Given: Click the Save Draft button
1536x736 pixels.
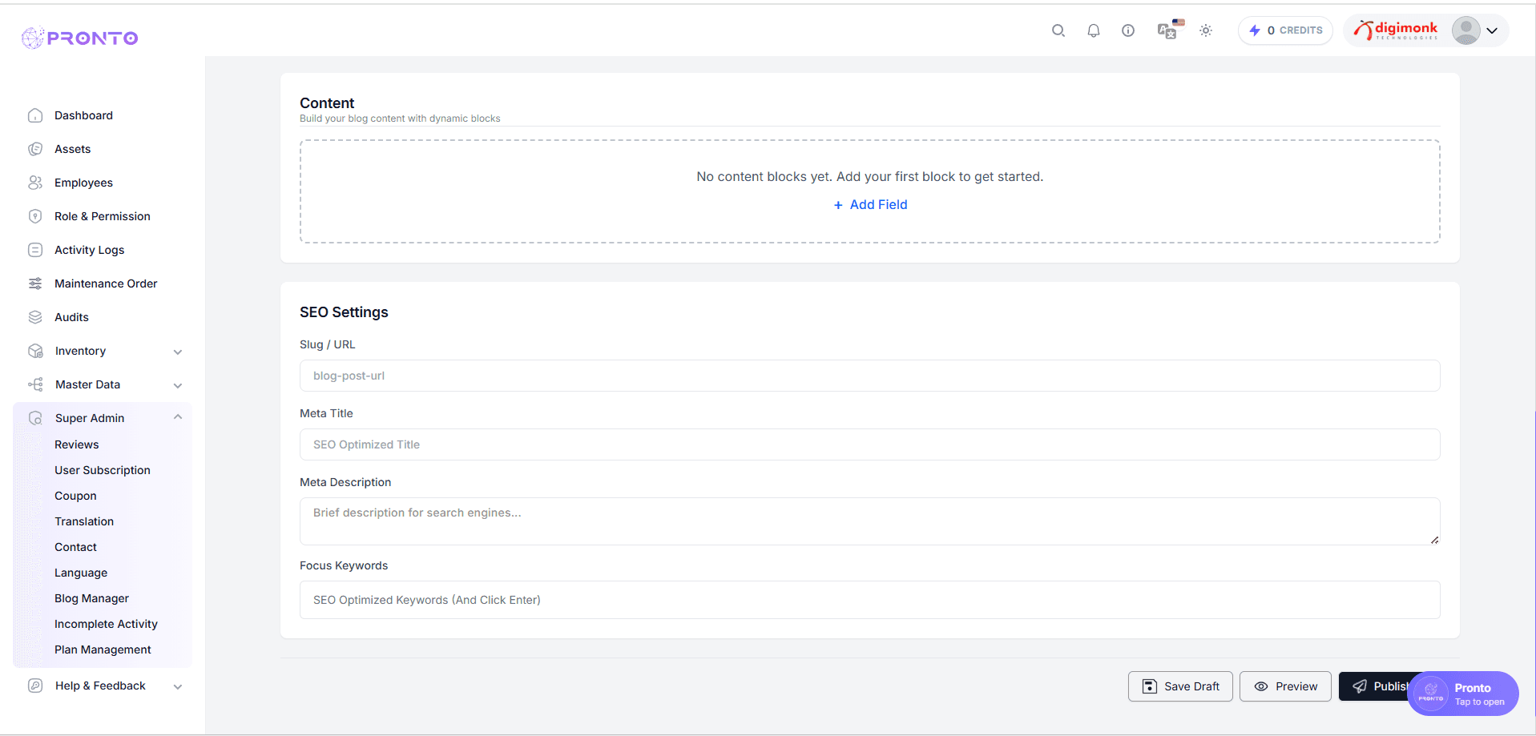Looking at the screenshot, I should click(x=1179, y=686).
